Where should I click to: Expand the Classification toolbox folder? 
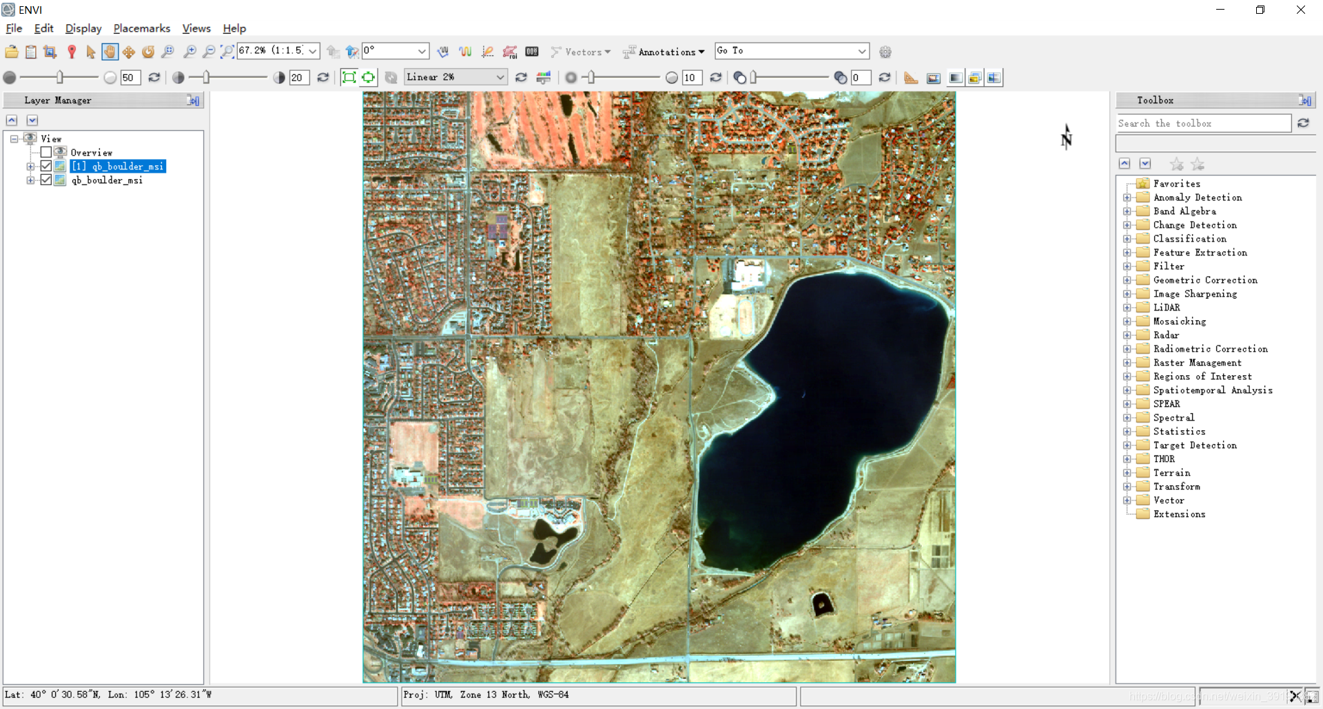click(x=1127, y=239)
